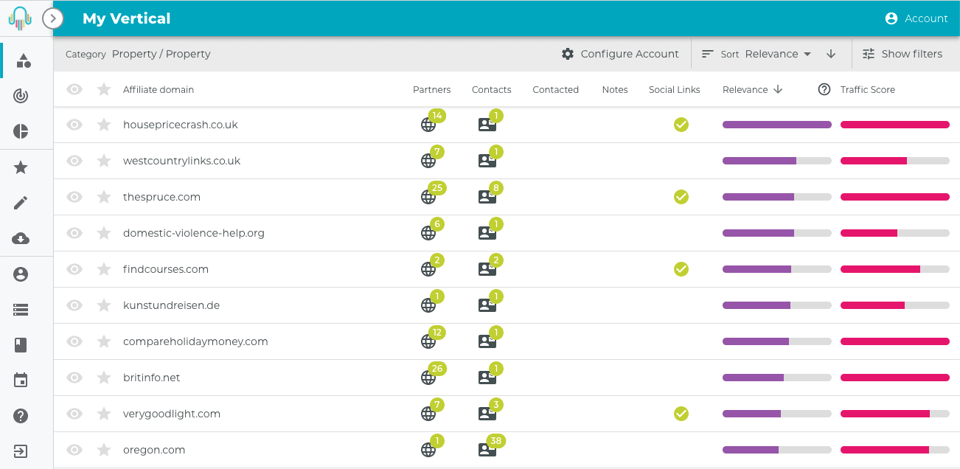
Task: Toggle eye visibility for westcountrylinks.co.uk
Action: coord(74,161)
